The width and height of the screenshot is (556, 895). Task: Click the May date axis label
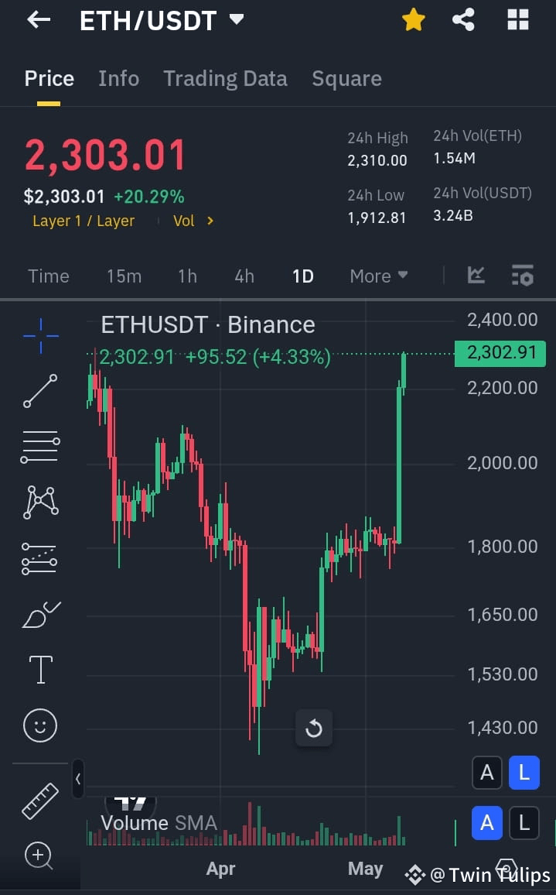365,869
